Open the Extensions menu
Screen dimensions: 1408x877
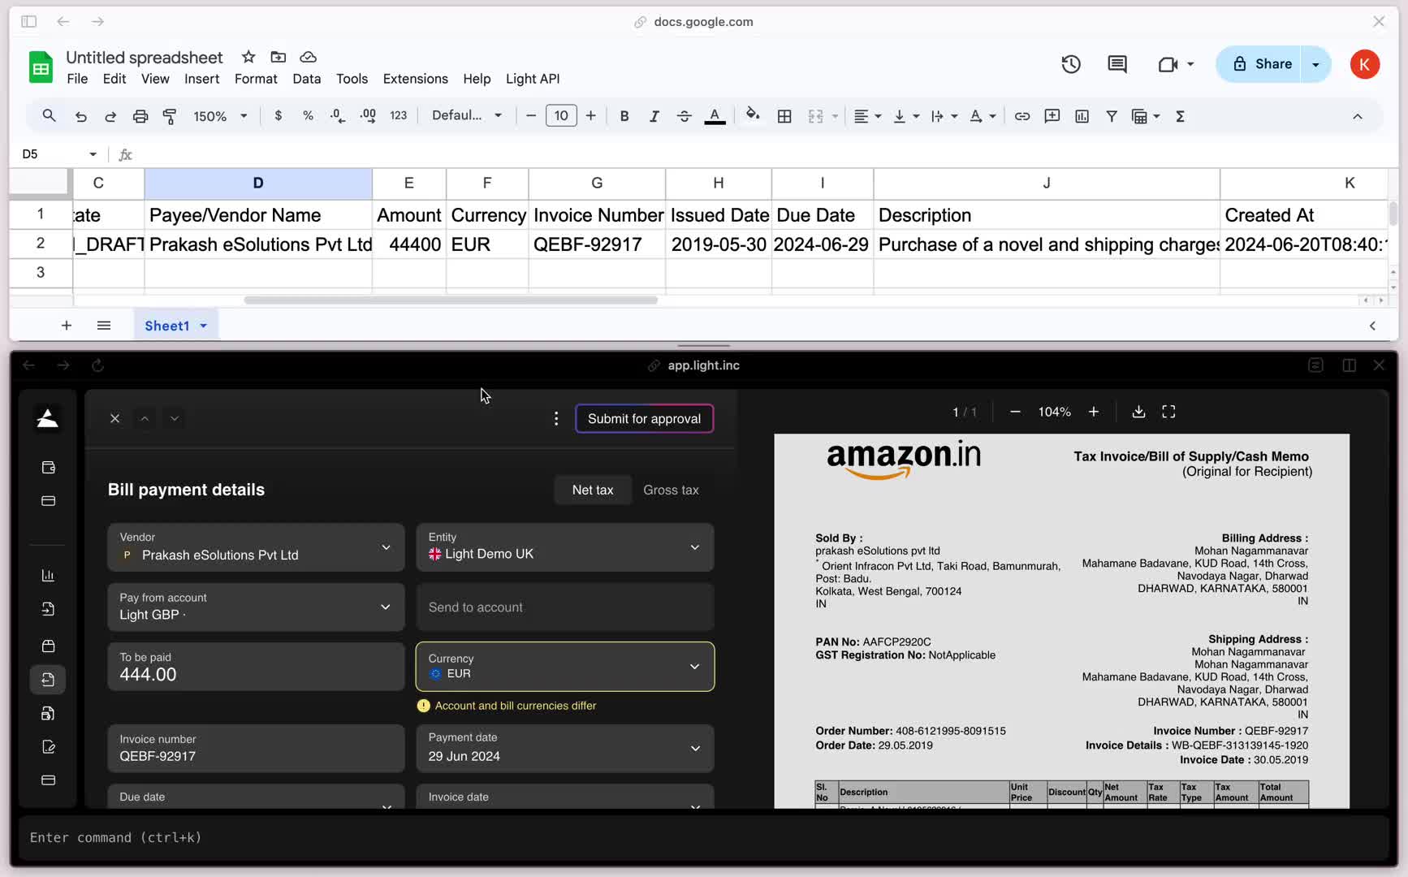point(415,79)
